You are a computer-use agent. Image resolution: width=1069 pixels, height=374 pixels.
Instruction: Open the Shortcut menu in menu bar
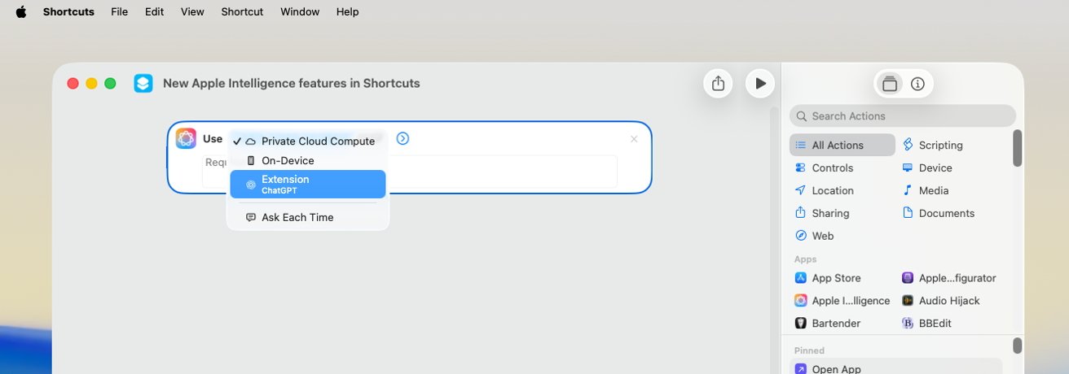[x=242, y=11]
